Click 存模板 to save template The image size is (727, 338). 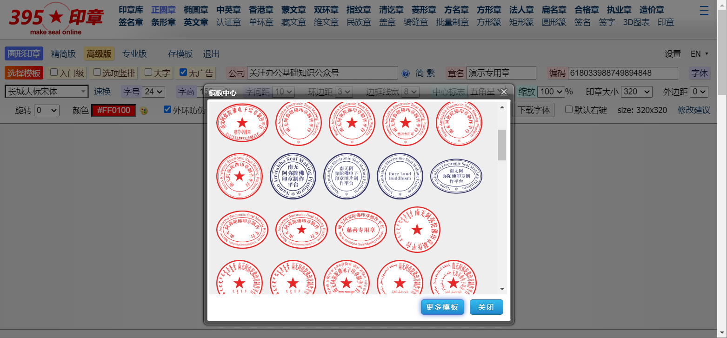click(x=180, y=54)
